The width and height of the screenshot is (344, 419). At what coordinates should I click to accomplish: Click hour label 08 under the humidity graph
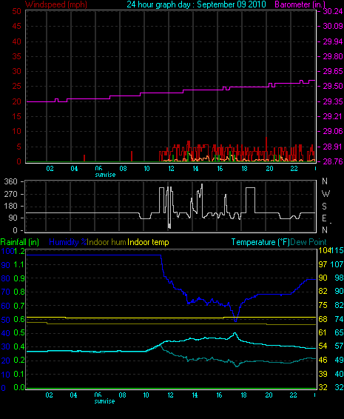(122, 395)
